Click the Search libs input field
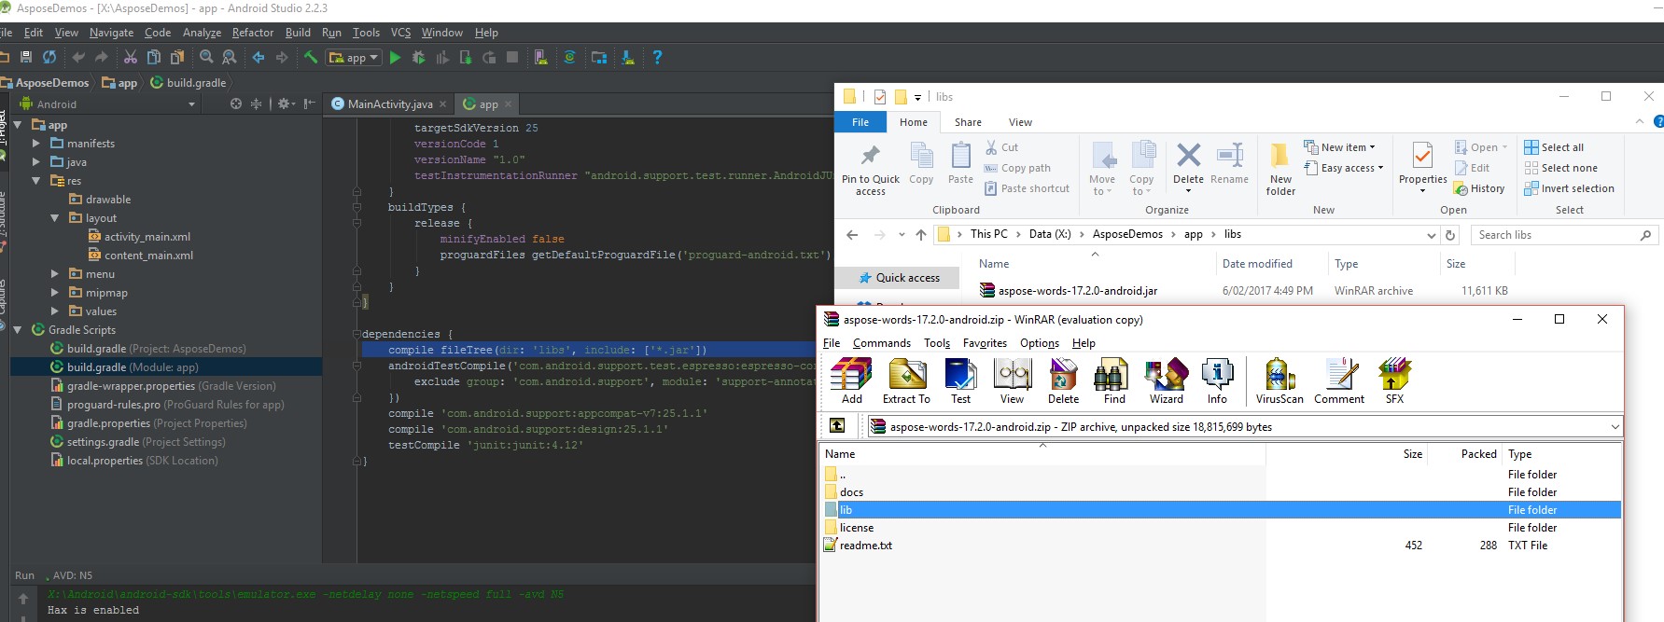 [x=1563, y=235]
